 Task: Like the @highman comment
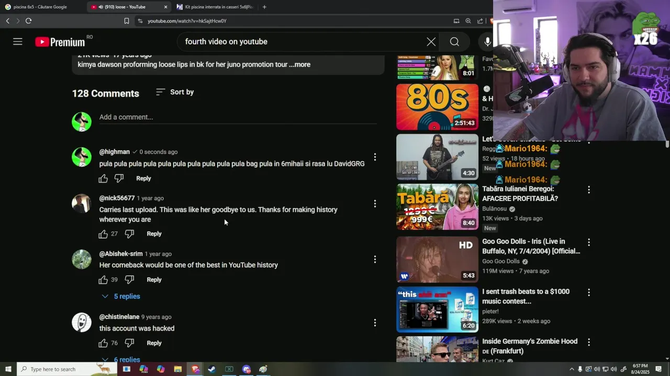pyautogui.click(x=103, y=179)
